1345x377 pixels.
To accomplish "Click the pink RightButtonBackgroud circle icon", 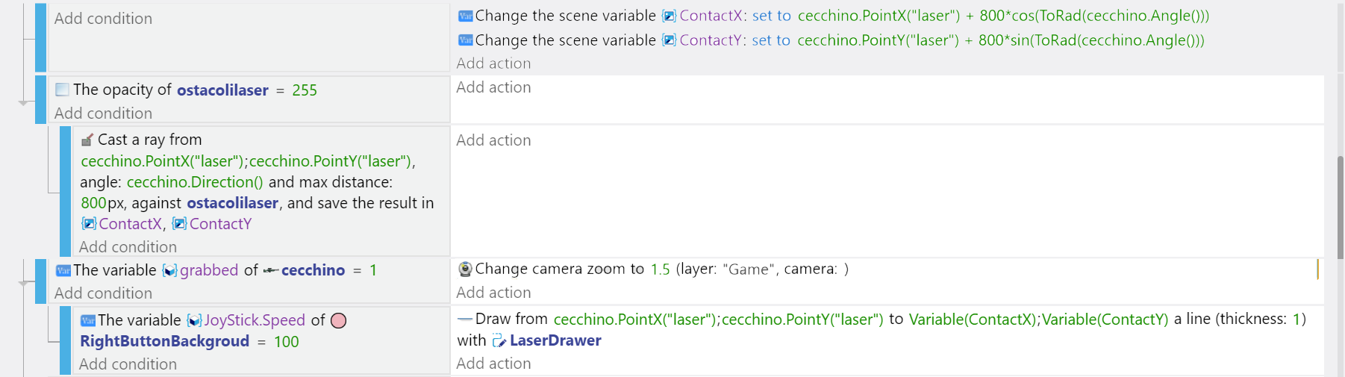I will coord(339,320).
